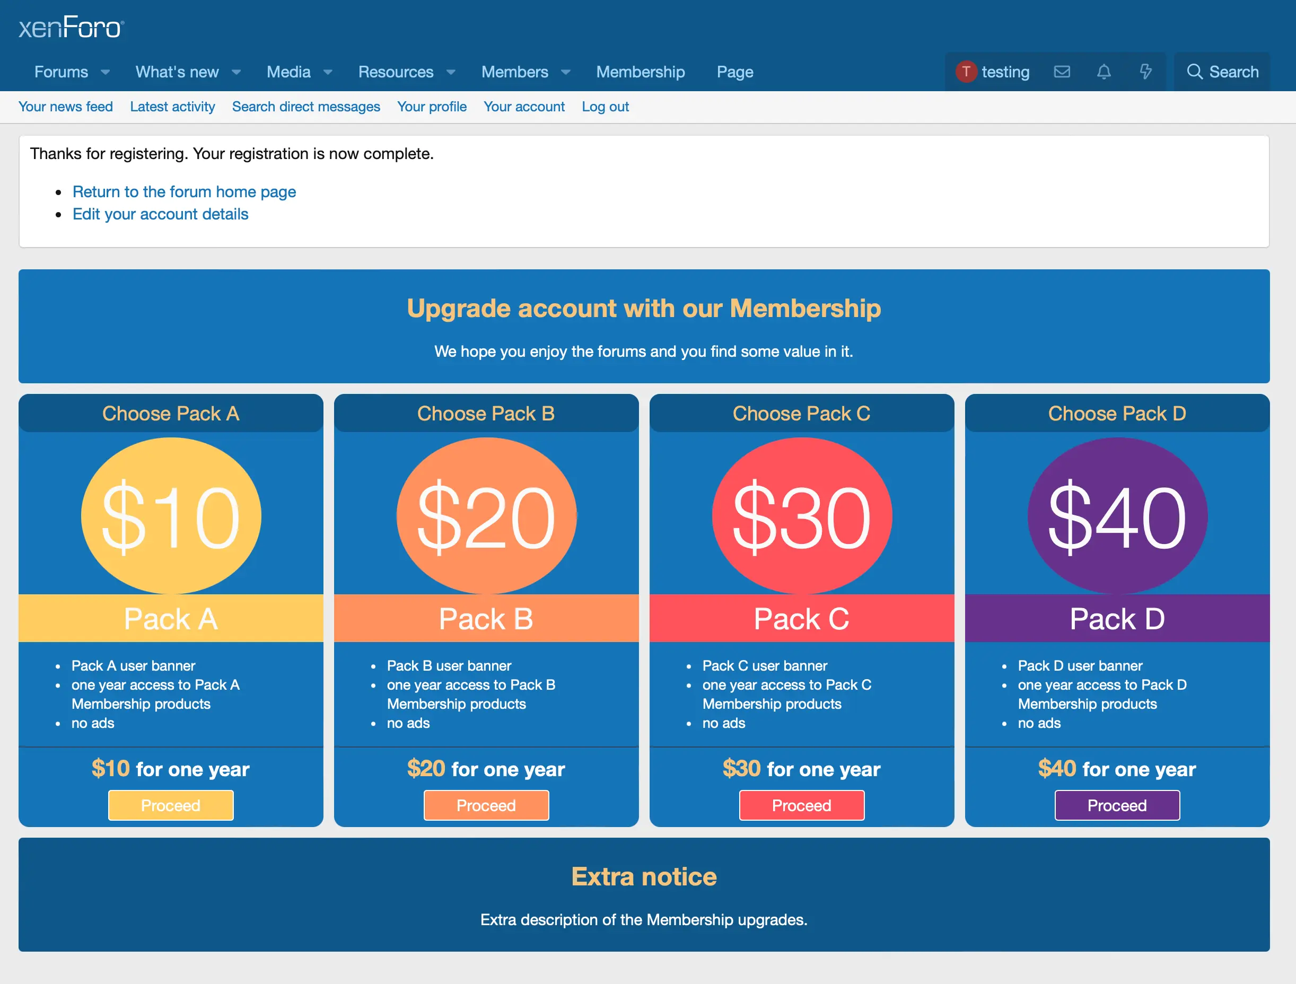This screenshot has height=984, width=1296.
Task: Click Proceed button for Pack D
Action: [1116, 805]
